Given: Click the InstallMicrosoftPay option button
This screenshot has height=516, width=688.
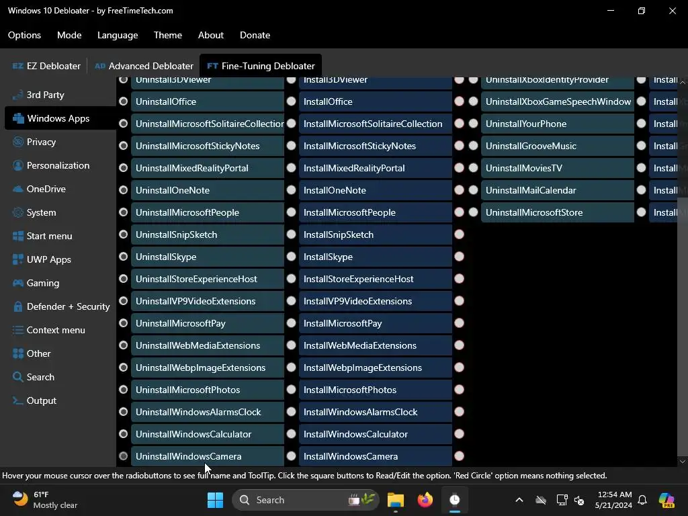Looking at the screenshot, I should (376, 323).
